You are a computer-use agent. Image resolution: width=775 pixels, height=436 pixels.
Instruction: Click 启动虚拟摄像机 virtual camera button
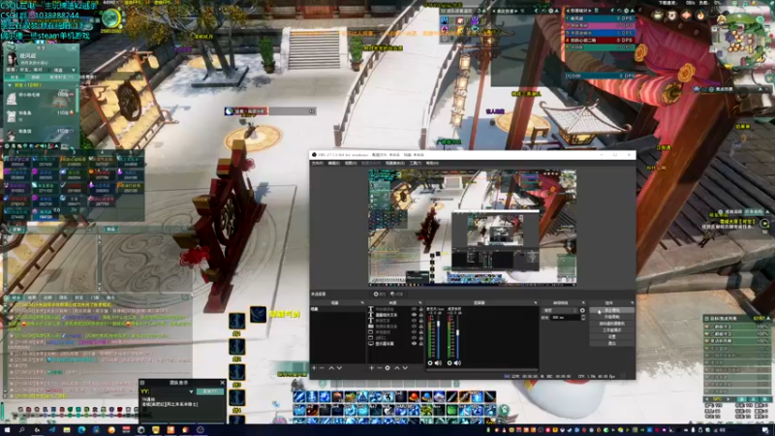click(x=612, y=324)
